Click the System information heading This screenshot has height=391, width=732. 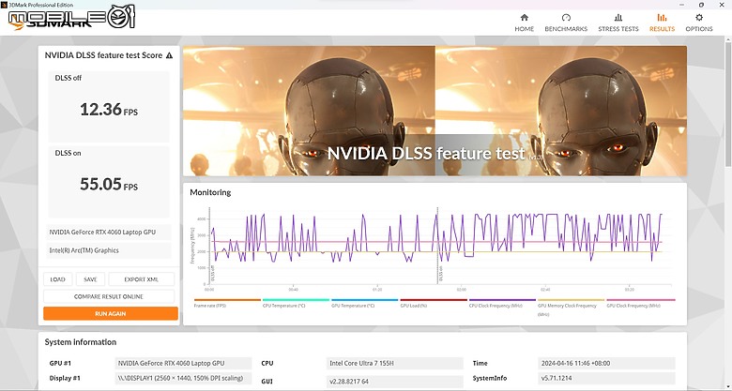(x=81, y=342)
